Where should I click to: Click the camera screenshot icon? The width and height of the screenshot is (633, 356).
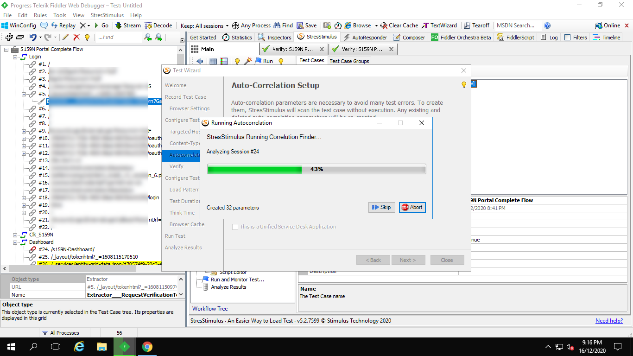coord(327,25)
